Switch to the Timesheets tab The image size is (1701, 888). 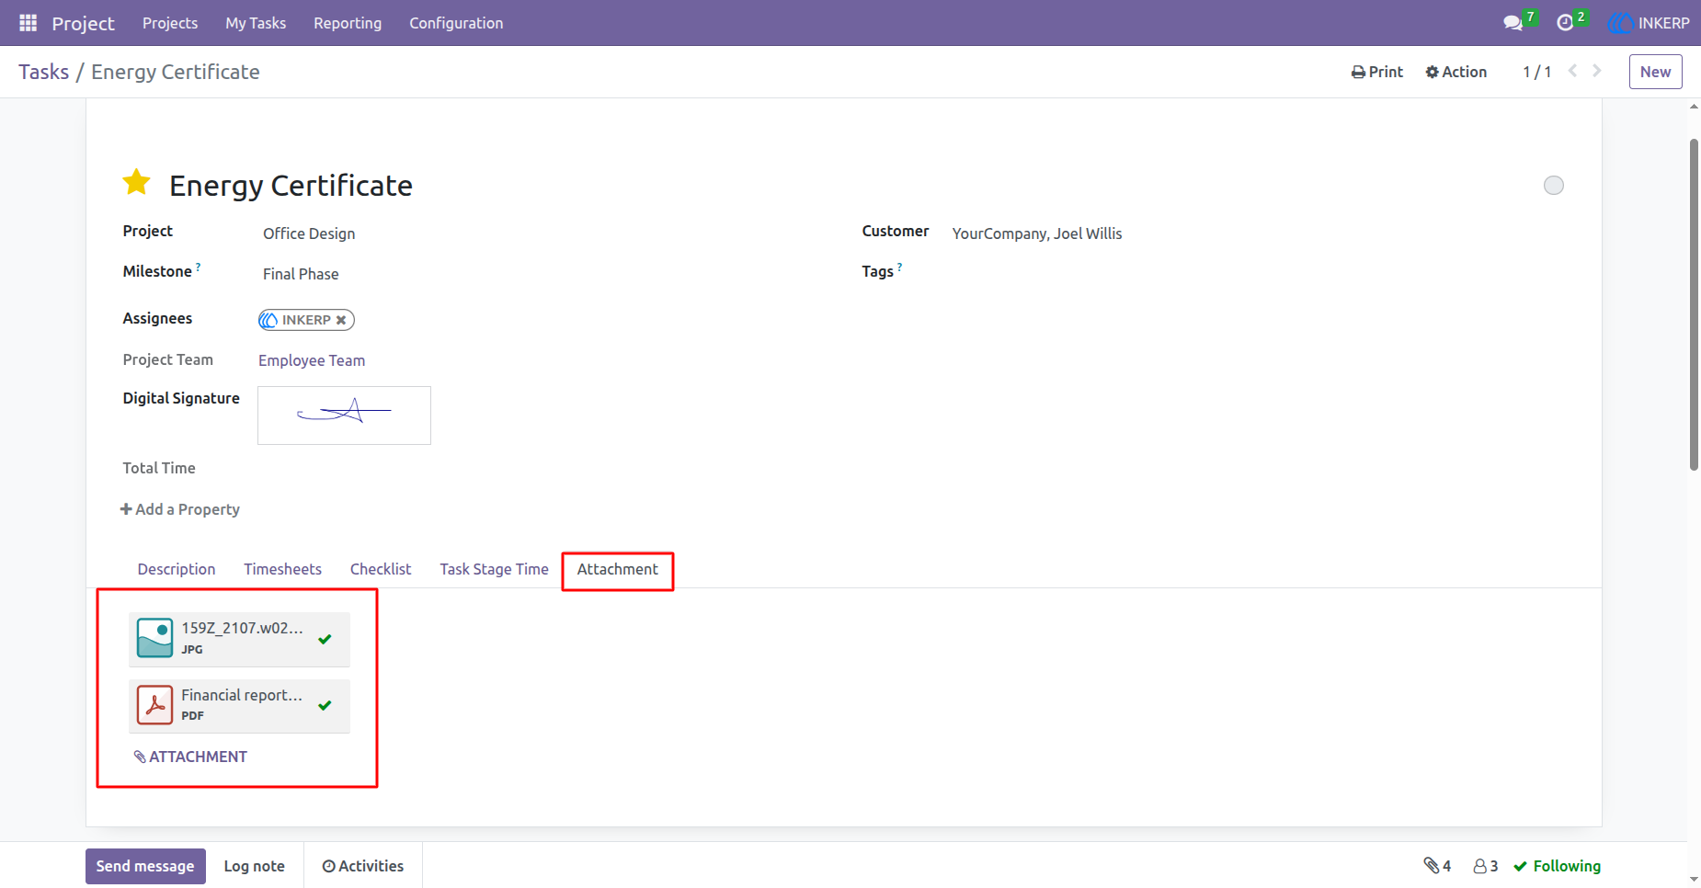pyautogui.click(x=282, y=569)
